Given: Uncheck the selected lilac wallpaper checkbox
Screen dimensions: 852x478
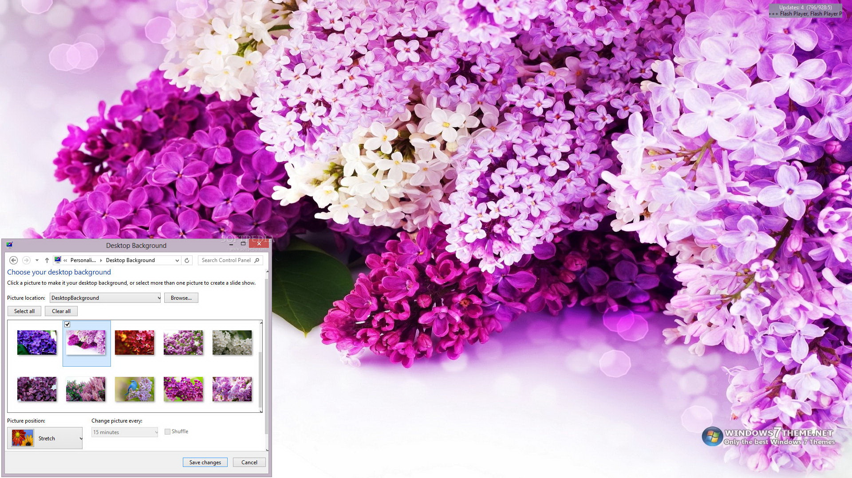Looking at the screenshot, I should 67,325.
